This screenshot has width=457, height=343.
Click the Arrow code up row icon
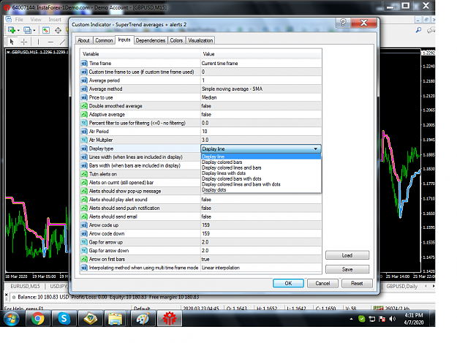click(84, 225)
